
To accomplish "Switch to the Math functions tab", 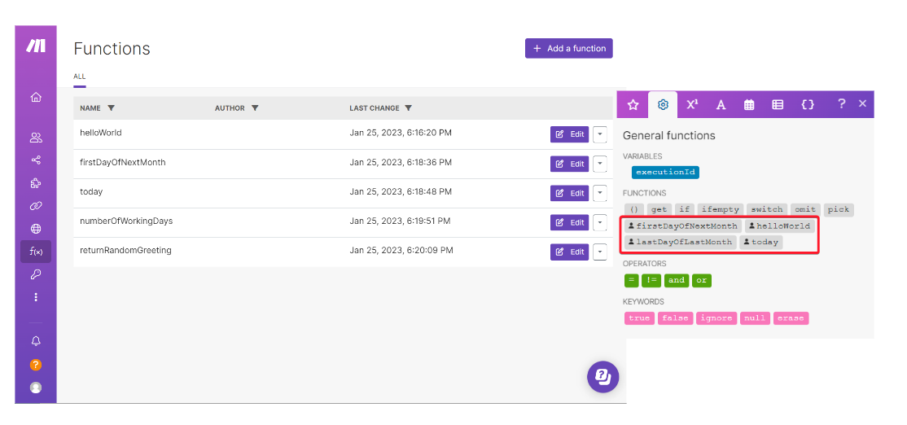I will point(692,104).
